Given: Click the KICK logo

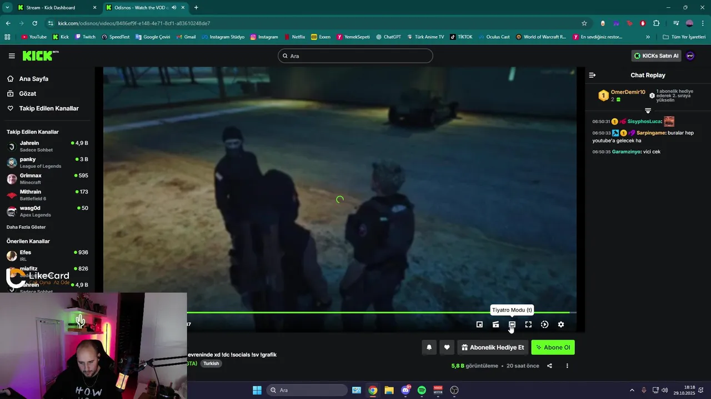Looking at the screenshot, I should tap(40, 55).
